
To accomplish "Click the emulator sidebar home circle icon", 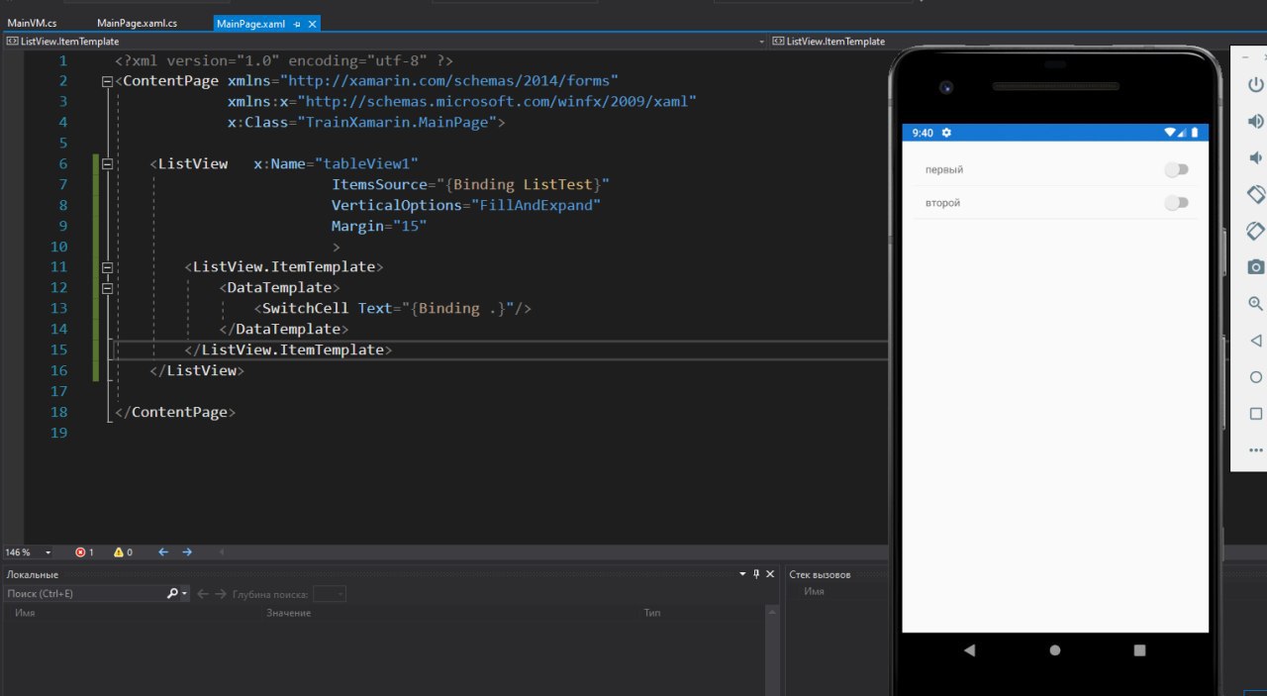I will (1255, 377).
